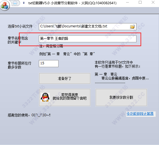Click the 章节名称包含的关键字 label

click(18, 40)
